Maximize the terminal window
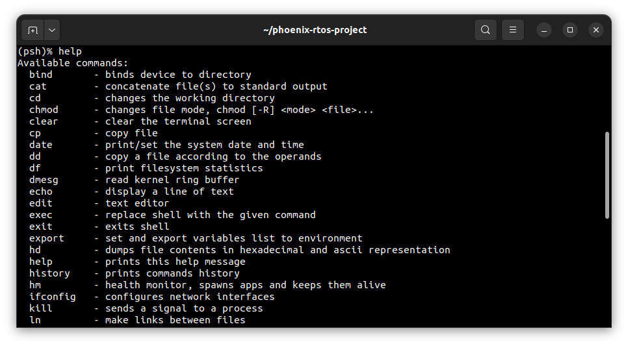 point(570,30)
